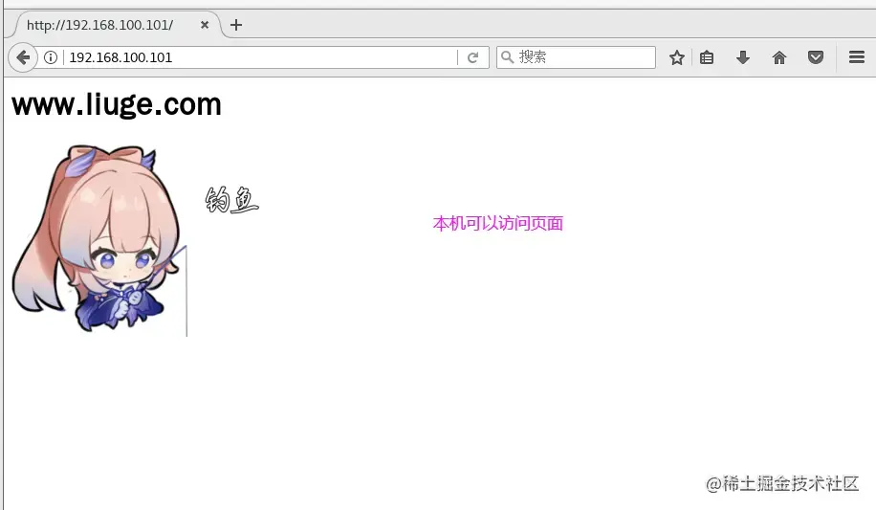Show bookmarks list icon
The height and width of the screenshot is (510, 876).
pos(707,57)
